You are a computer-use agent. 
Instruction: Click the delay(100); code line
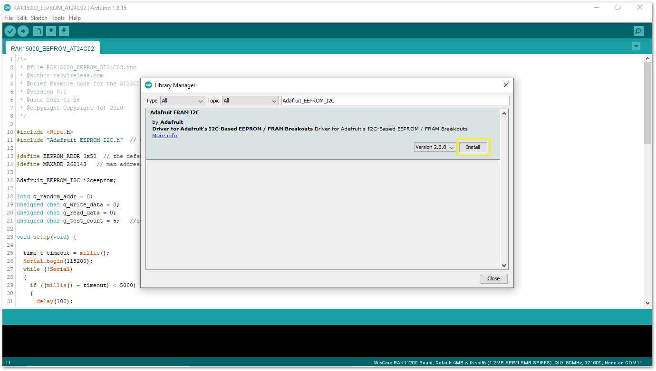pos(55,301)
